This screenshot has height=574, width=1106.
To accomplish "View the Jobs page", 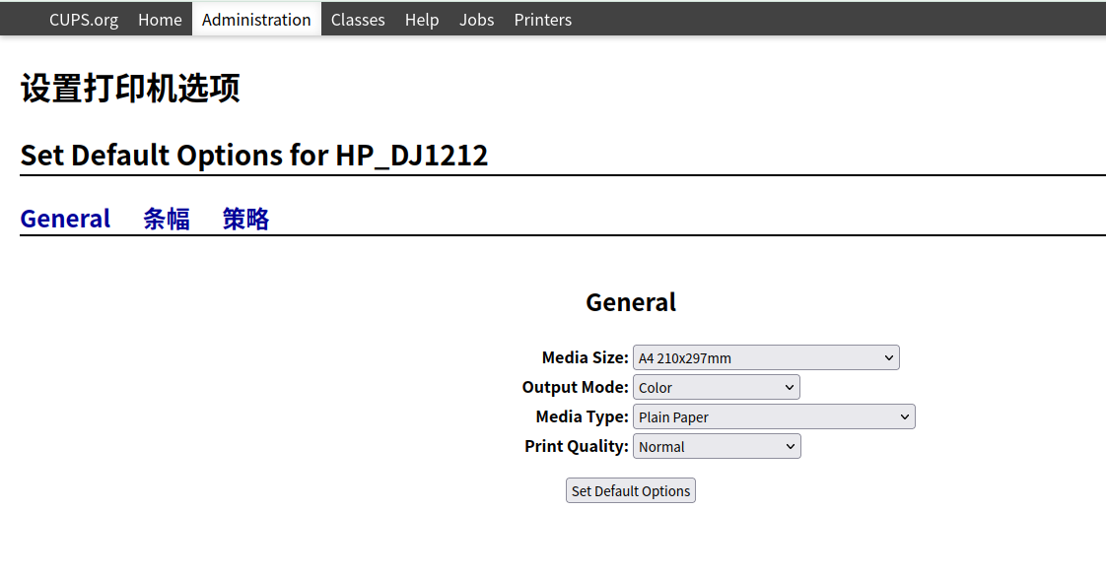I will (476, 20).
